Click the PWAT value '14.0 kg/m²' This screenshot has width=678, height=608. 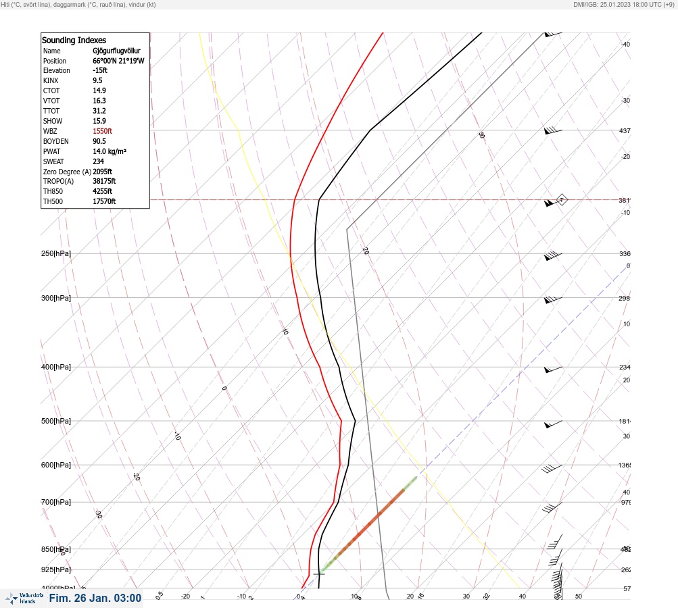click(110, 151)
